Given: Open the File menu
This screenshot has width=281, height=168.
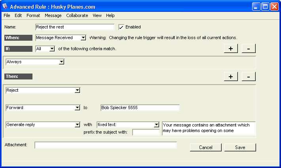Looking at the screenshot, I should tap(7, 15).
